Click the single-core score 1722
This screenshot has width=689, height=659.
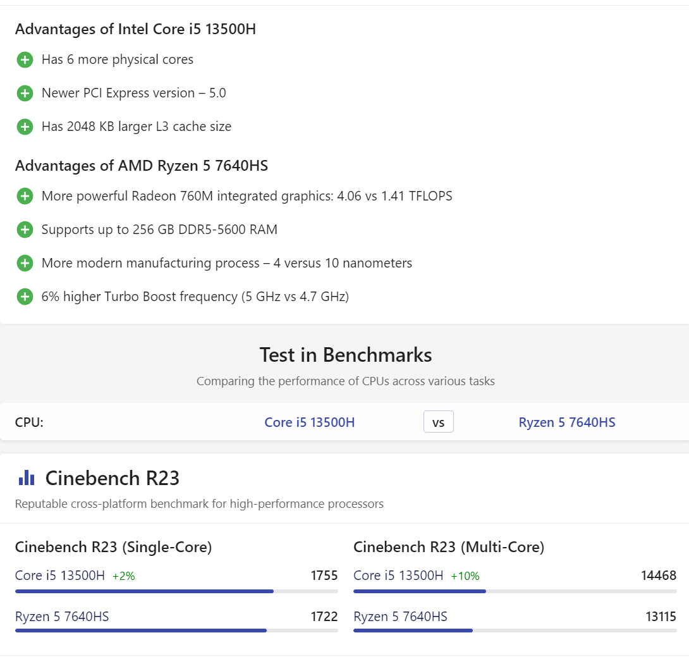324,617
